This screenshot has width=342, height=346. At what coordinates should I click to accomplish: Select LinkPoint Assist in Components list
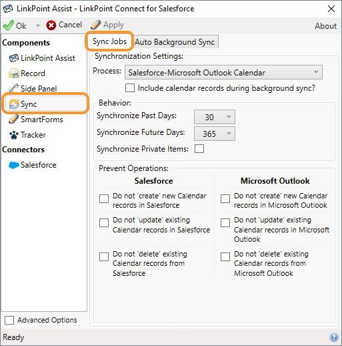48,58
